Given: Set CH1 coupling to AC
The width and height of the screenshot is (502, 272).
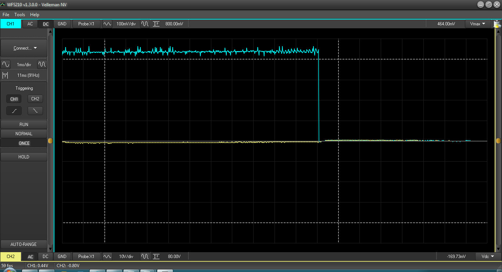Looking at the screenshot, I should coord(30,24).
